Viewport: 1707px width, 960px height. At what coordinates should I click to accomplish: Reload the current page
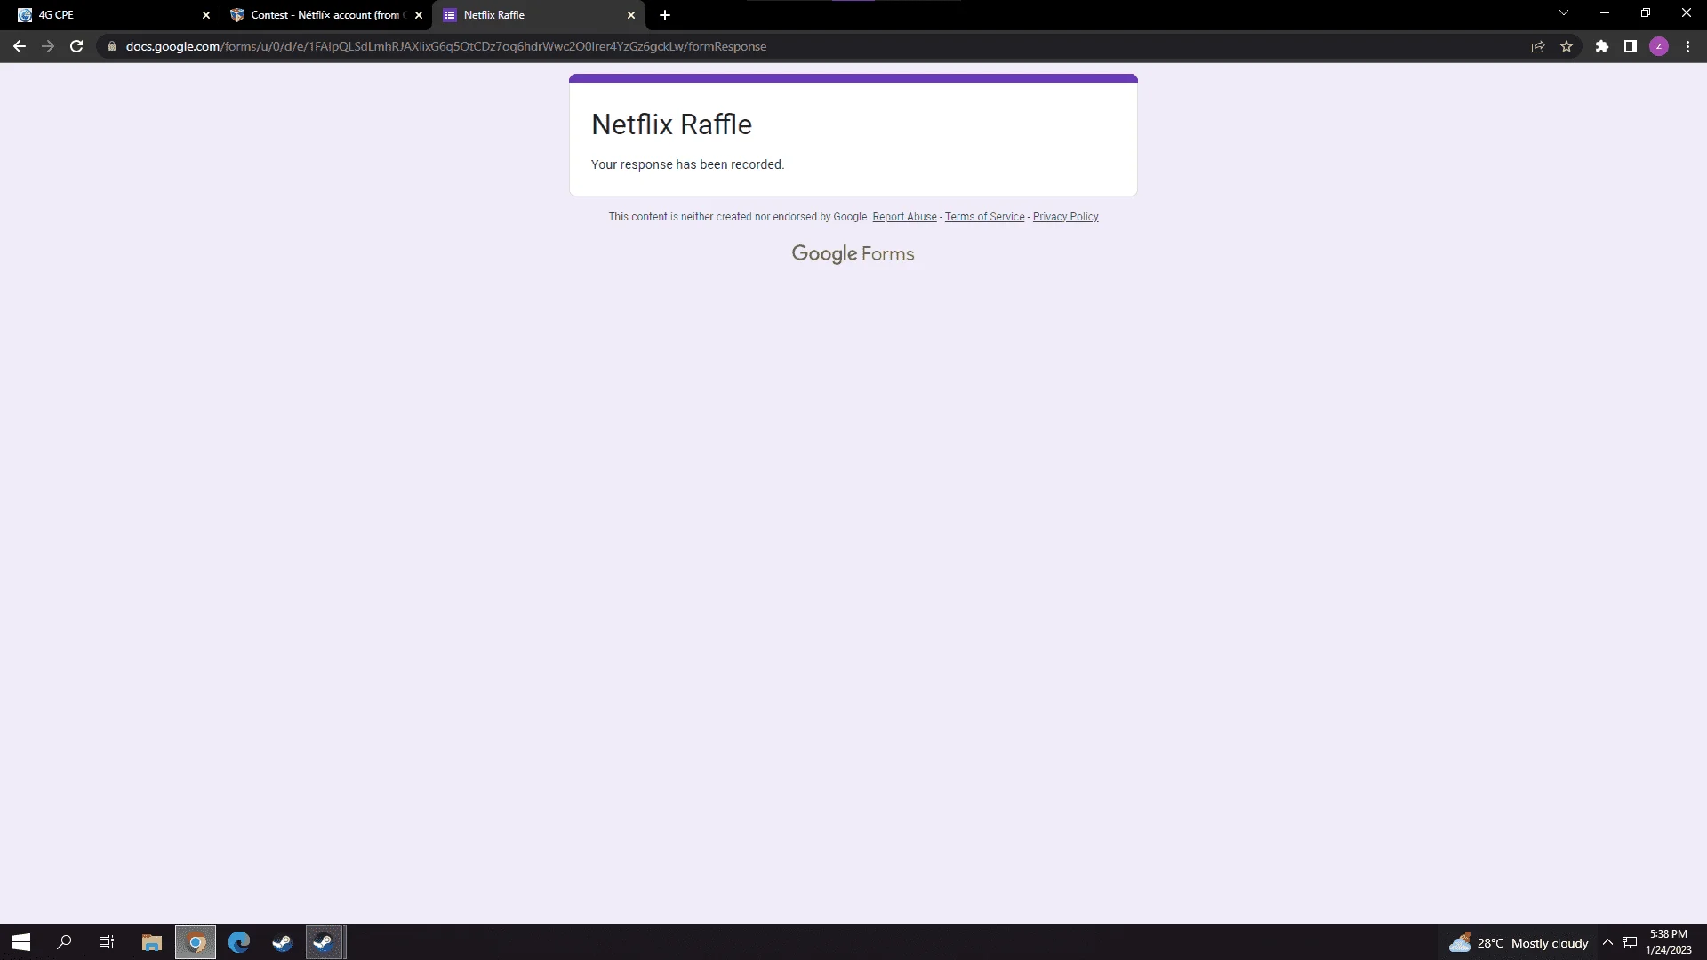tap(76, 46)
